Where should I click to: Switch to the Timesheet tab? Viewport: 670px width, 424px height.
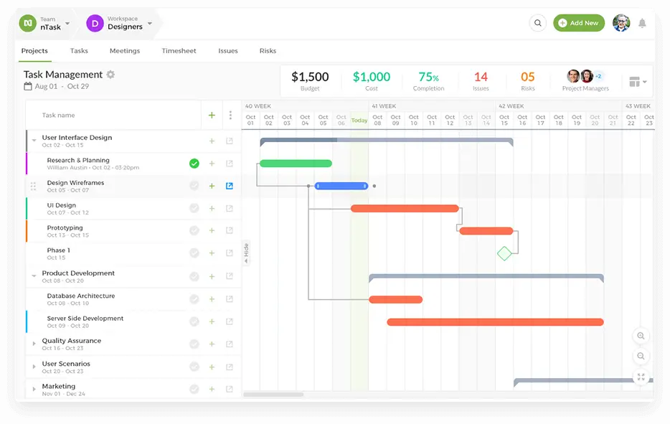point(179,51)
